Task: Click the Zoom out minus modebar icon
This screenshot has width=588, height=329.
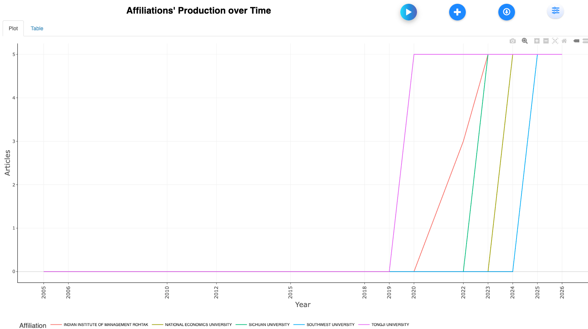Action: (x=546, y=41)
